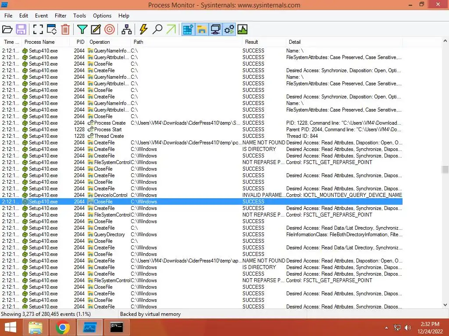Open the network tray icon

pos(397,328)
